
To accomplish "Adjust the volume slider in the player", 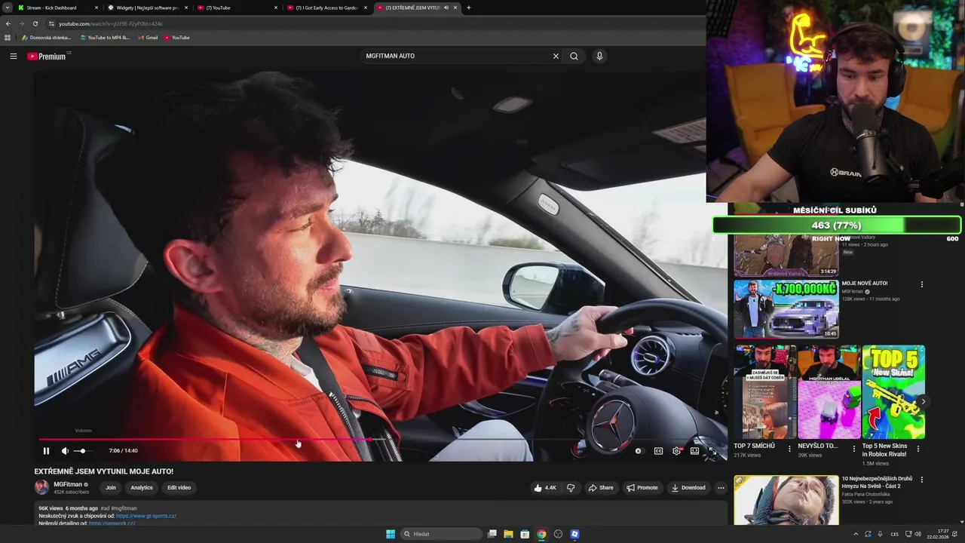I will [83, 451].
